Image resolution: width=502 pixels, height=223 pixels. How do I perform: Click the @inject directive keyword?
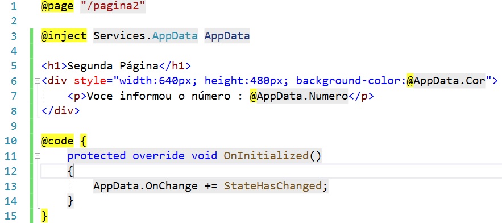pos(64,36)
